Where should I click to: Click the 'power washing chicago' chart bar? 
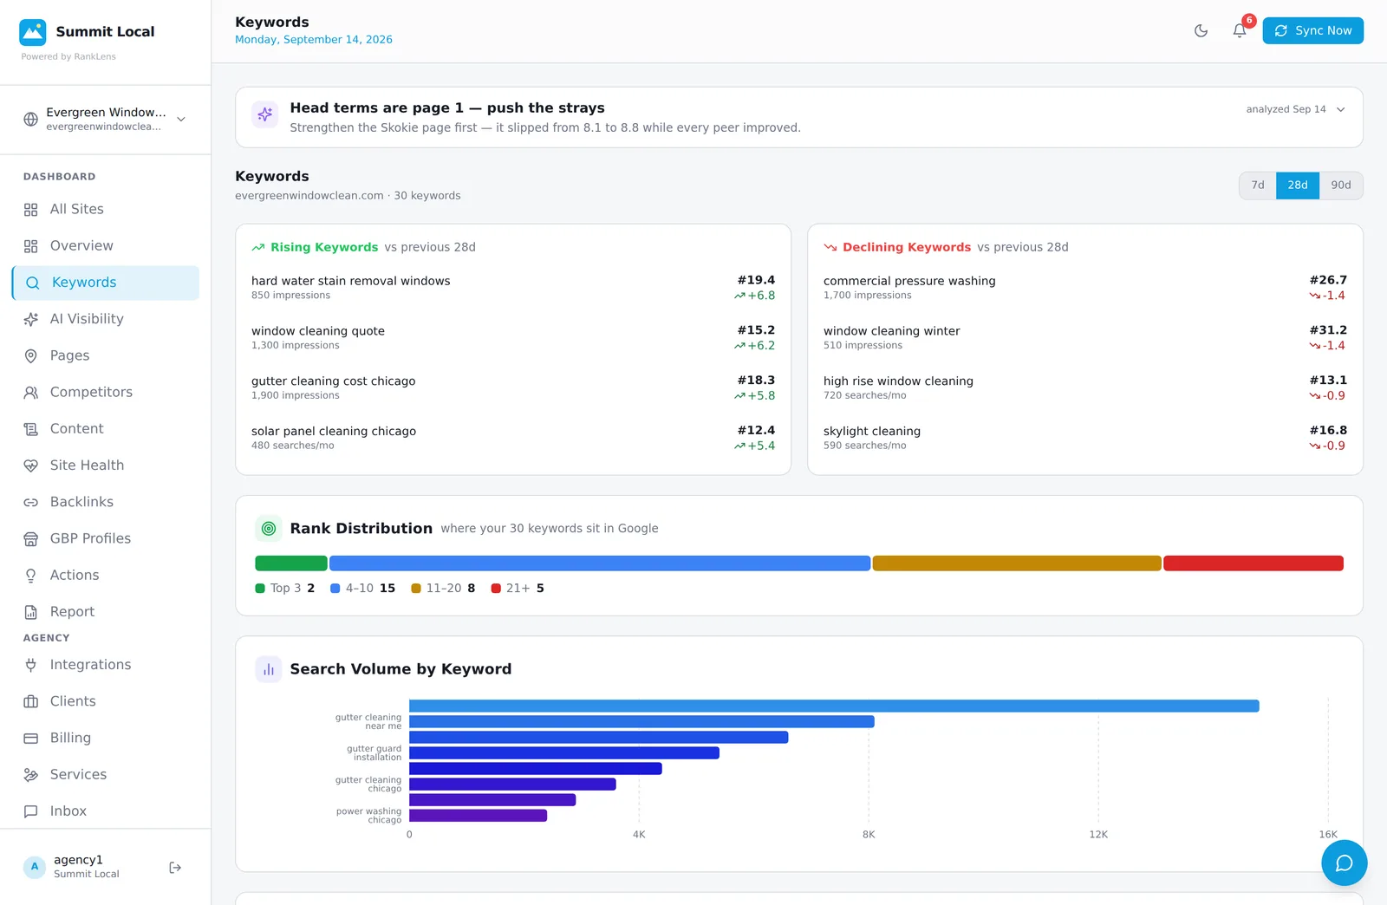click(478, 815)
